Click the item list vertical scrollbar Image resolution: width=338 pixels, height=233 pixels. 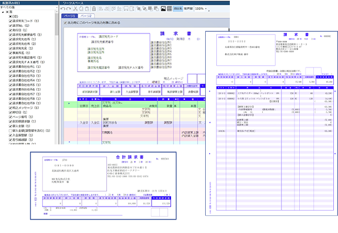[x=57, y=77]
